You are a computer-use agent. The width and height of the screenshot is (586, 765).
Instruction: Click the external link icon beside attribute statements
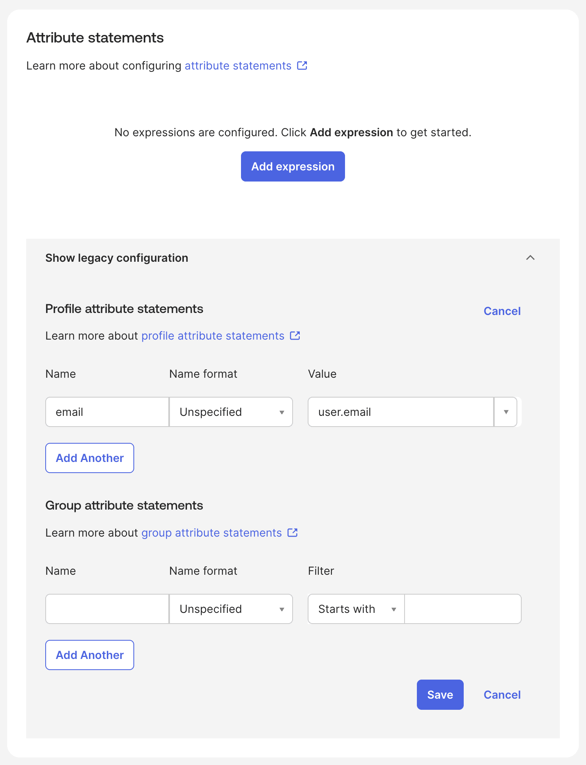coord(302,66)
